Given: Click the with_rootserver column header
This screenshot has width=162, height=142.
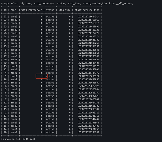Looking at the screenshot, I should (32, 10).
